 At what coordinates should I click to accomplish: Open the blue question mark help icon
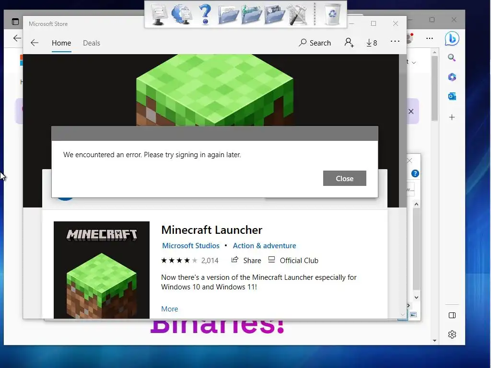(205, 14)
